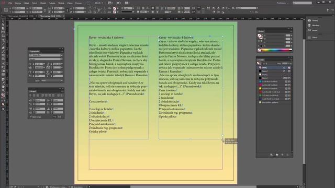Select the Free Transform tool
Screen dimensions: 335x188
pos(3,67)
